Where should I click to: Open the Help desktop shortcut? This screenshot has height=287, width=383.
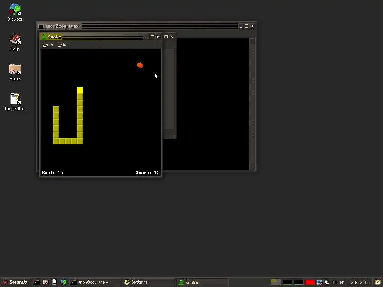pyautogui.click(x=15, y=42)
